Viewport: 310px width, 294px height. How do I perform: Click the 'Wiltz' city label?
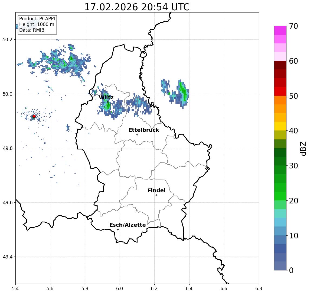point(106,97)
